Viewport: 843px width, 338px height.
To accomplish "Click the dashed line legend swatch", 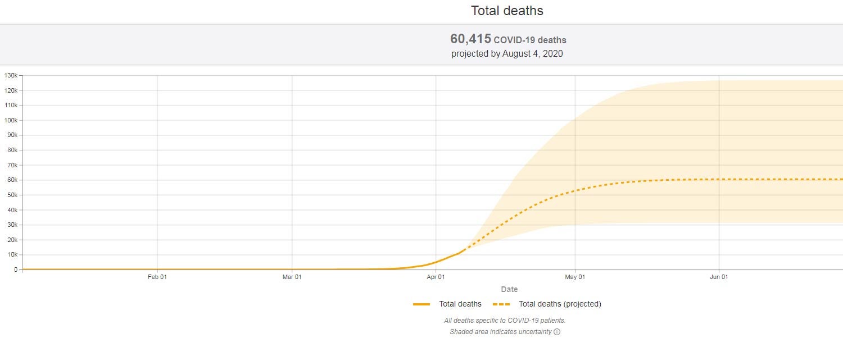I will [502, 304].
